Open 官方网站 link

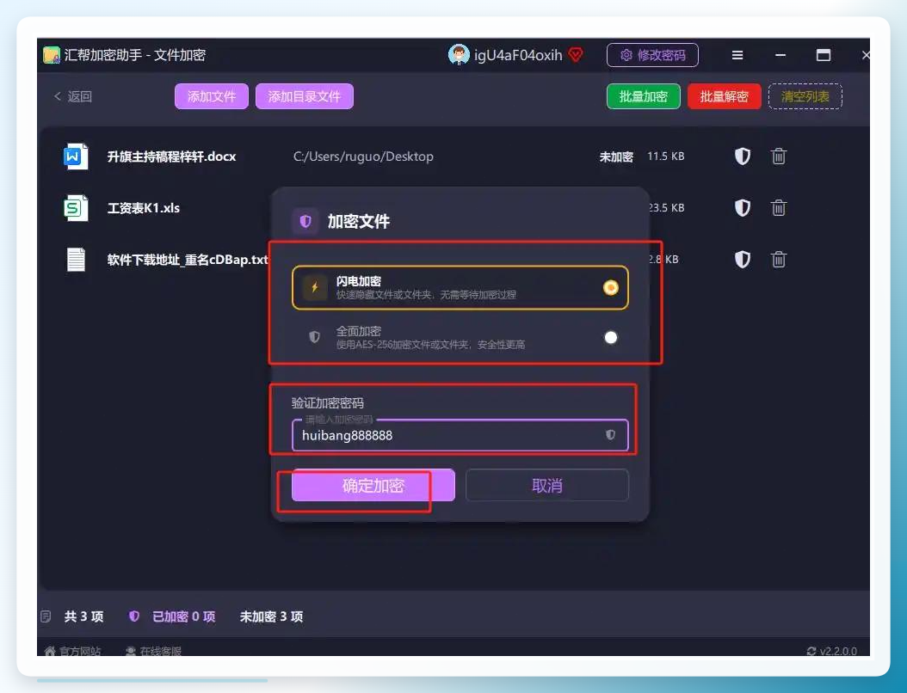pos(73,651)
